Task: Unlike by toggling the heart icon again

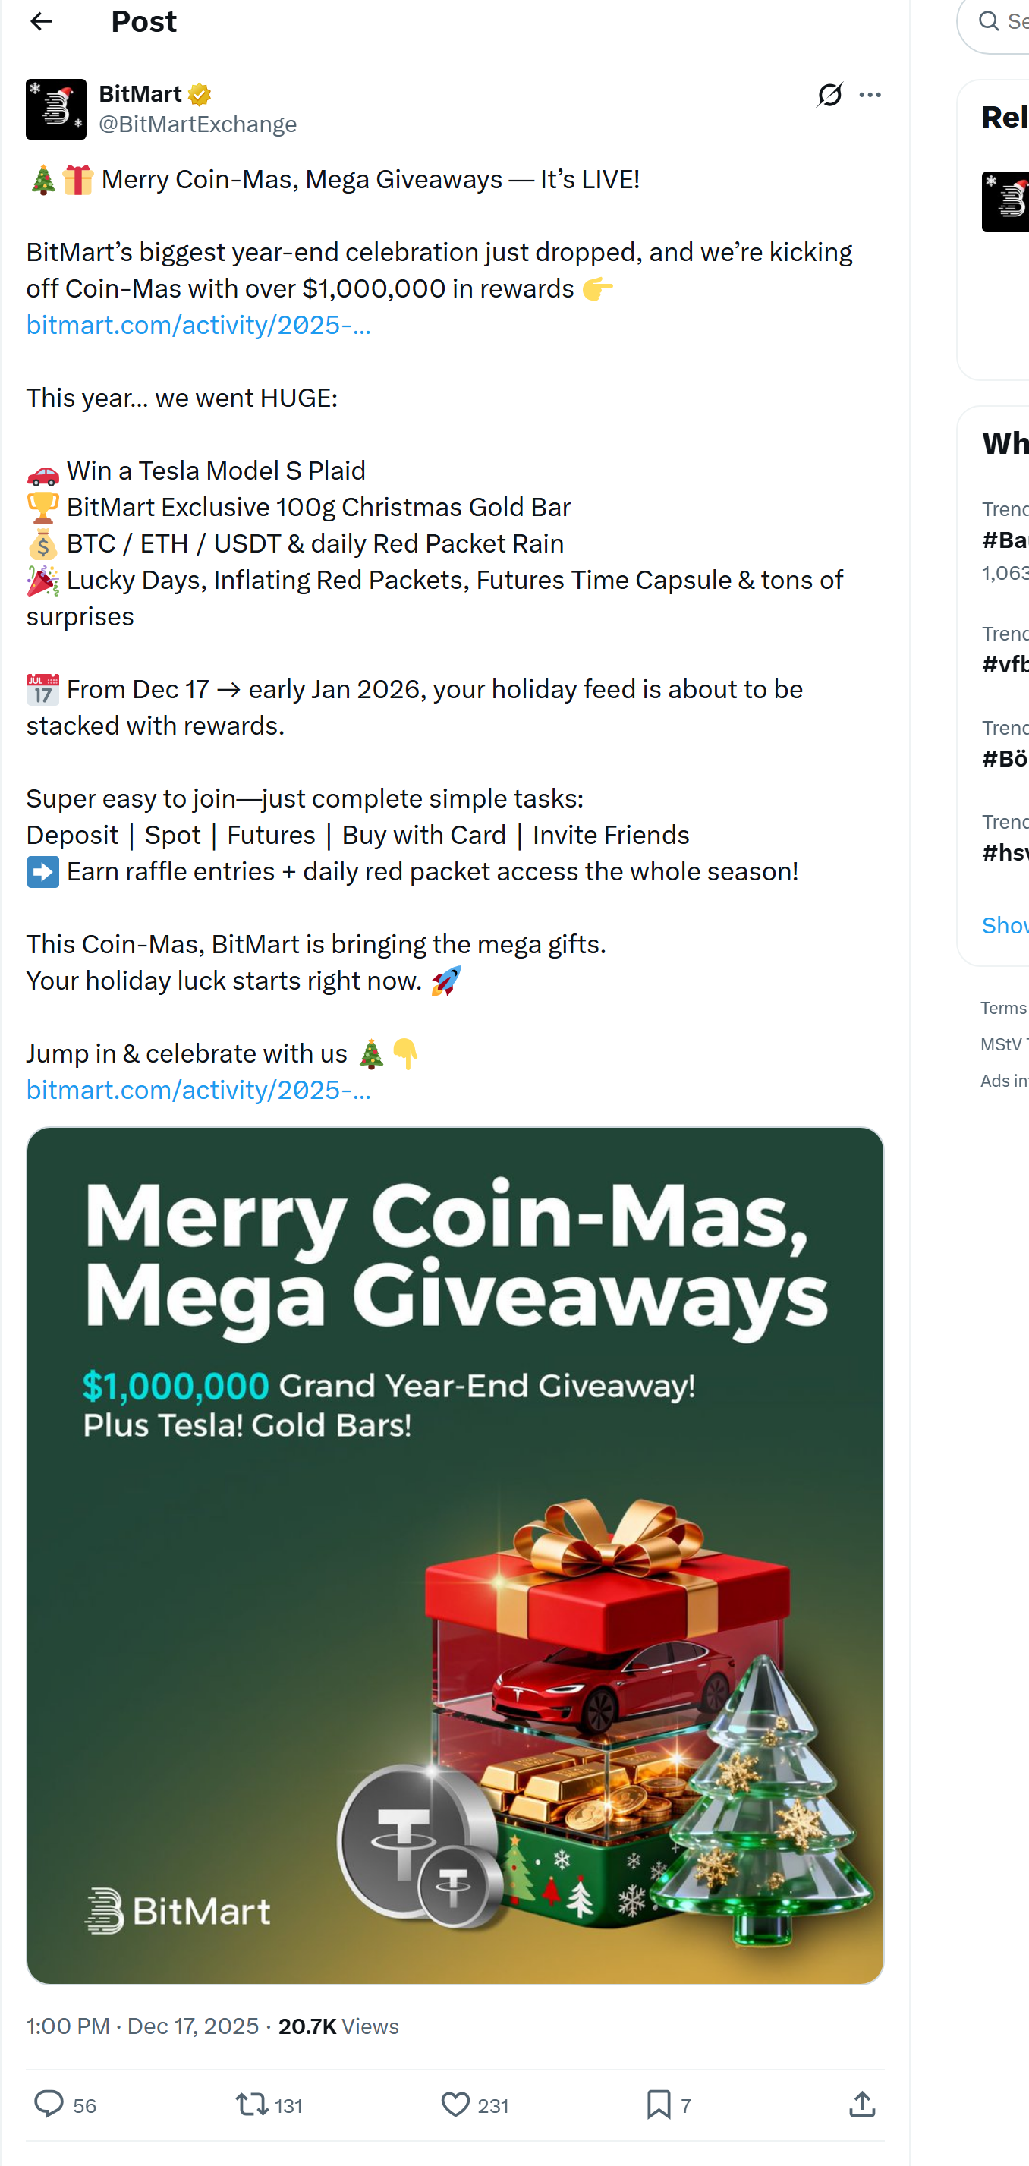Action: 455,2105
